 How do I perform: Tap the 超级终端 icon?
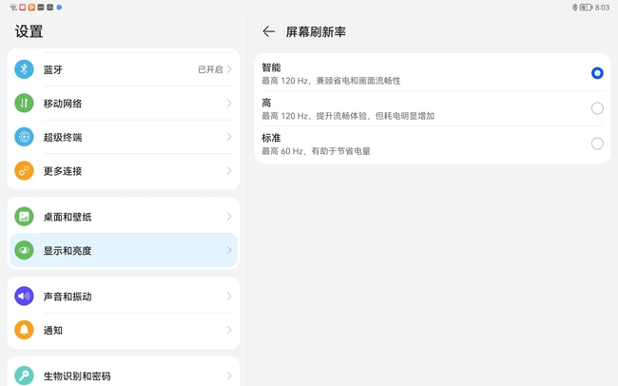[x=24, y=137]
